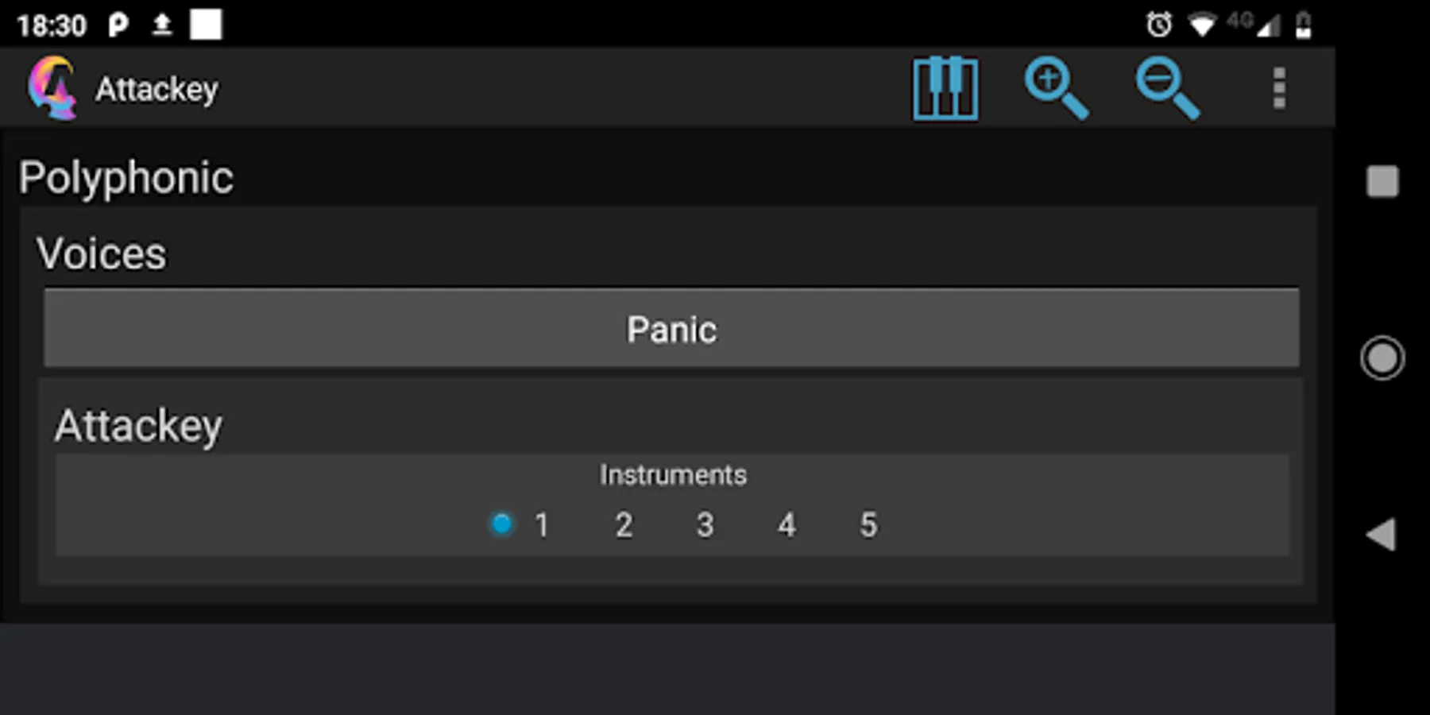Open the piano keyboard view icon
This screenshot has height=715, width=1430.
[945, 88]
